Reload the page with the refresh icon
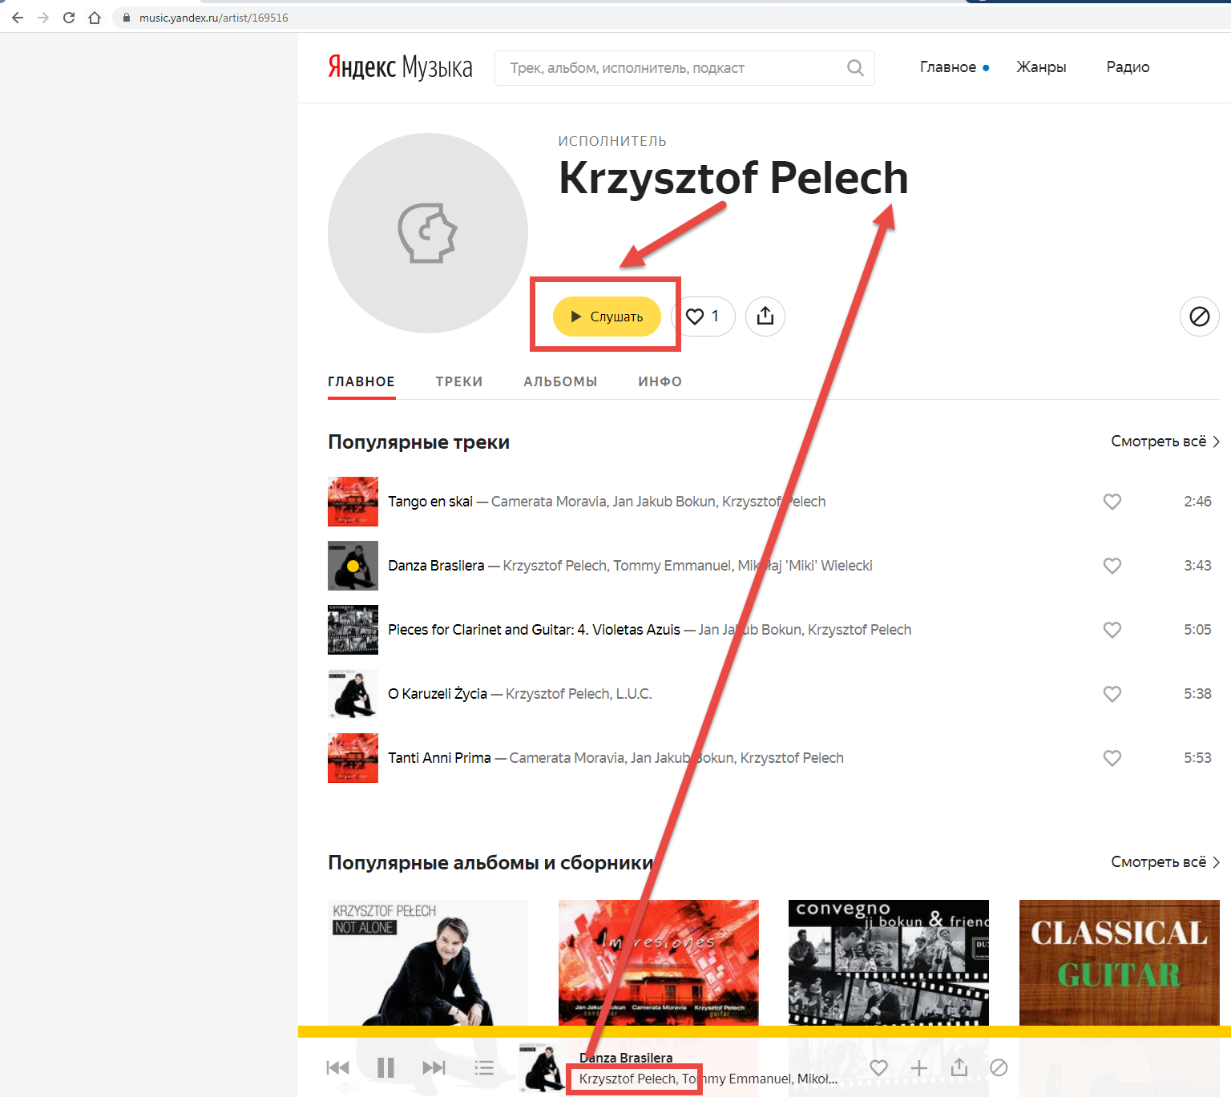Image resolution: width=1231 pixels, height=1097 pixels. click(x=69, y=18)
